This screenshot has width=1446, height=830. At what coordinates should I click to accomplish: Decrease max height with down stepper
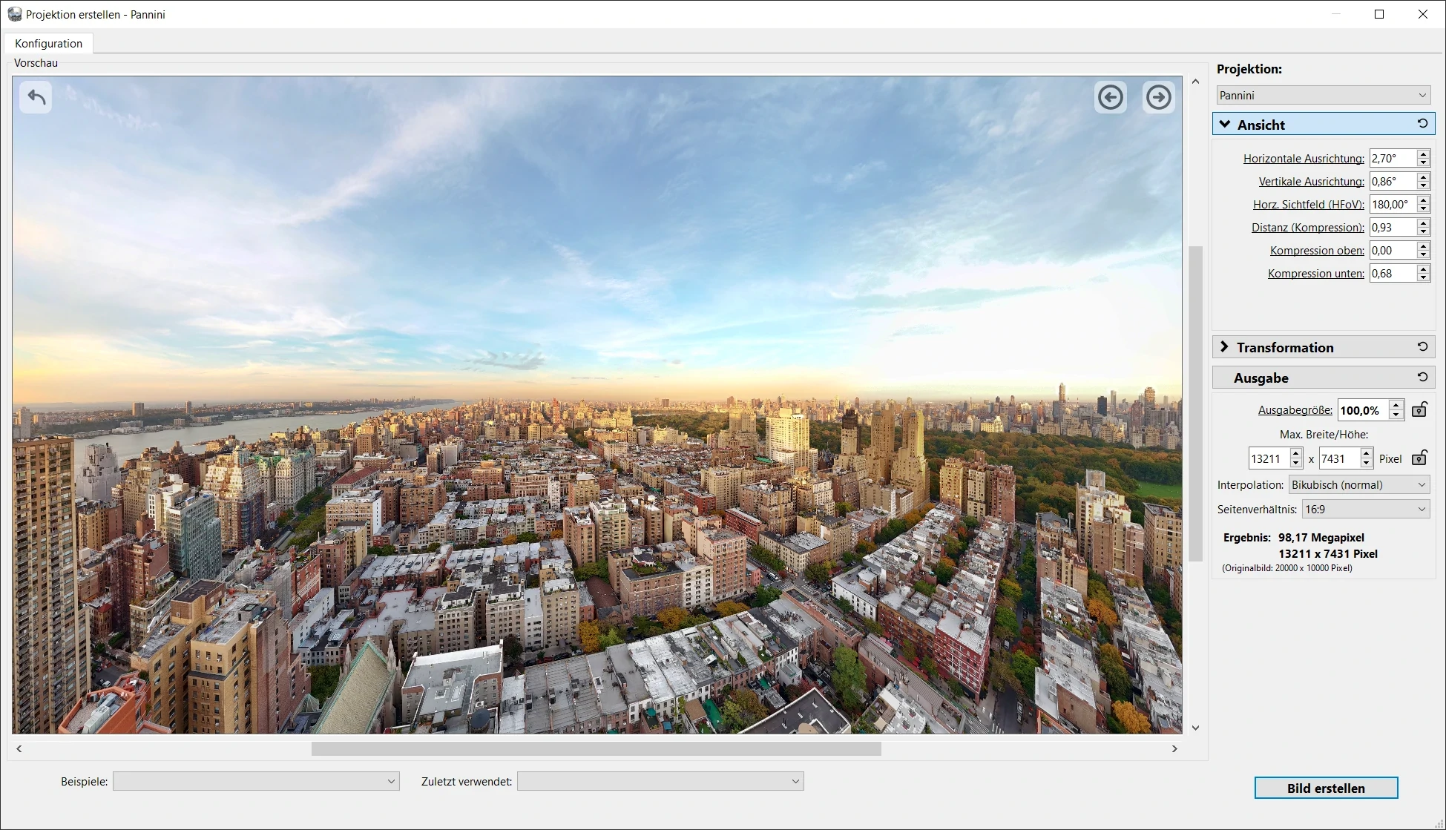(x=1366, y=464)
